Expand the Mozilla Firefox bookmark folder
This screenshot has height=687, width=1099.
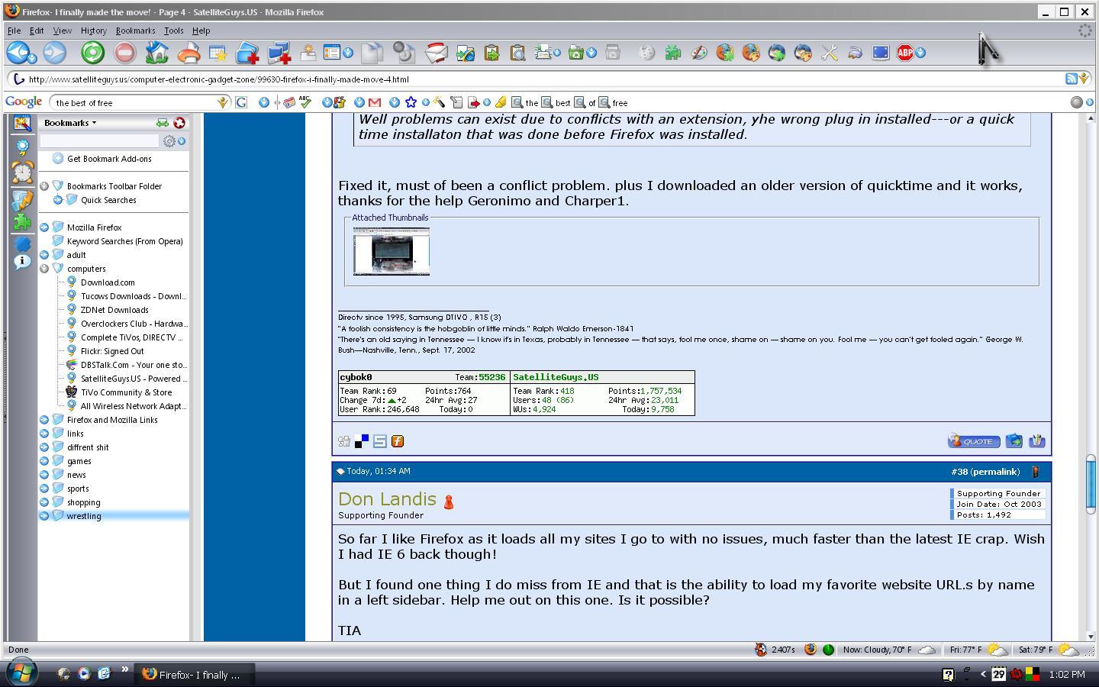pyautogui.click(x=44, y=227)
